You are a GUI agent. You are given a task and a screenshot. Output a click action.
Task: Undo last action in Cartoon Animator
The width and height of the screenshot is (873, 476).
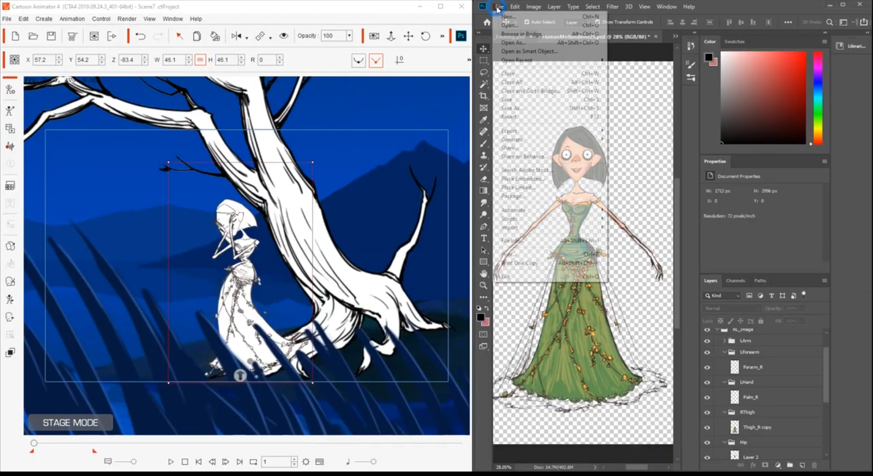[140, 36]
